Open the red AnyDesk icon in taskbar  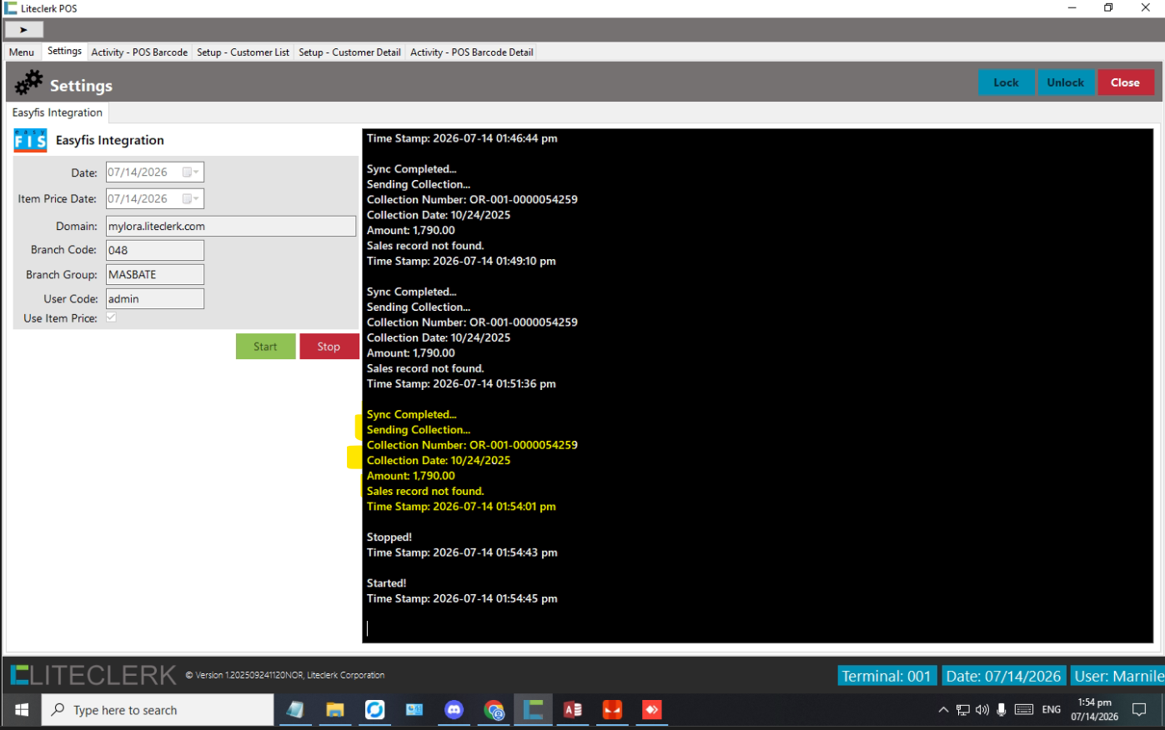651,710
